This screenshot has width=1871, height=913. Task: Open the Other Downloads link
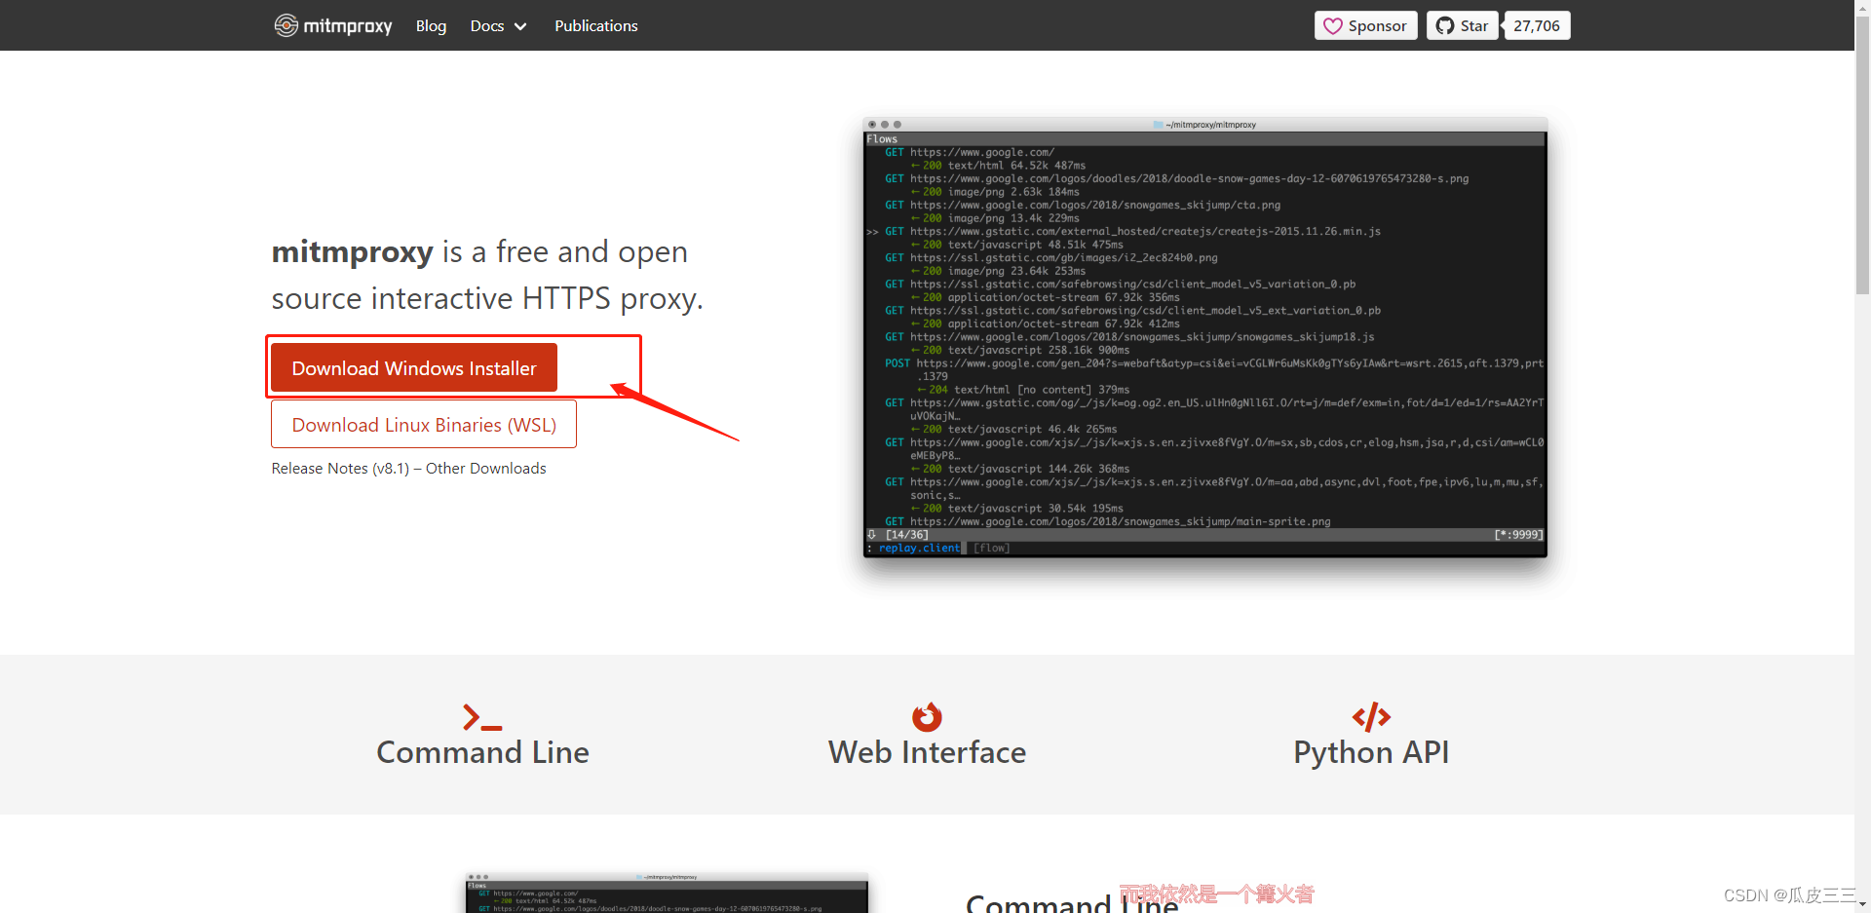pyautogui.click(x=486, y=469)
